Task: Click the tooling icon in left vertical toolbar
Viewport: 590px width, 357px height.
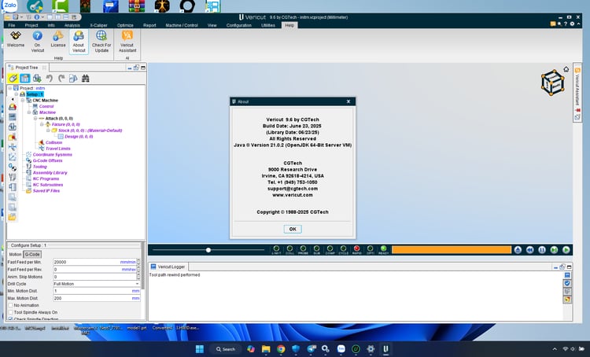Action: coord(12,177)
